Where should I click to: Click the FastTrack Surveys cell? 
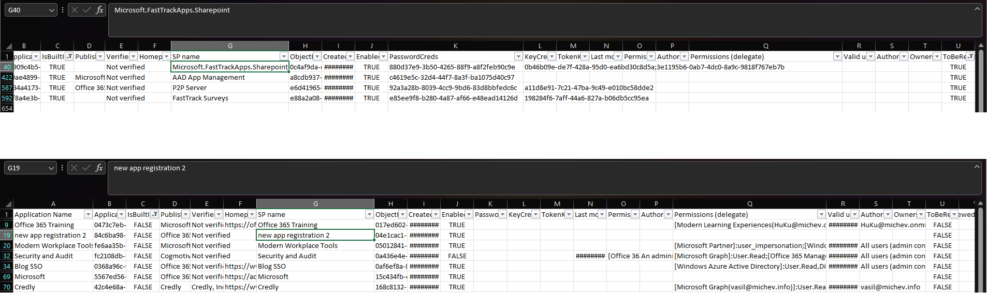tap(229, 98)
